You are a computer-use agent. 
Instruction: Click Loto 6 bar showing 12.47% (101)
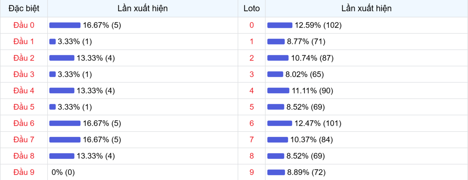click(x=280, y=123)
